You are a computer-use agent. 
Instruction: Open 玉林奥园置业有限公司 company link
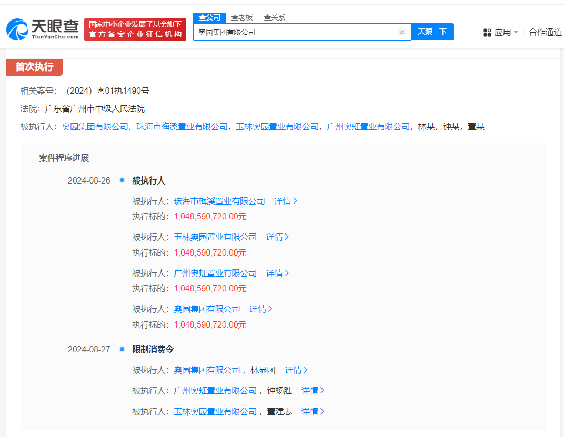[x=215, y=237]
